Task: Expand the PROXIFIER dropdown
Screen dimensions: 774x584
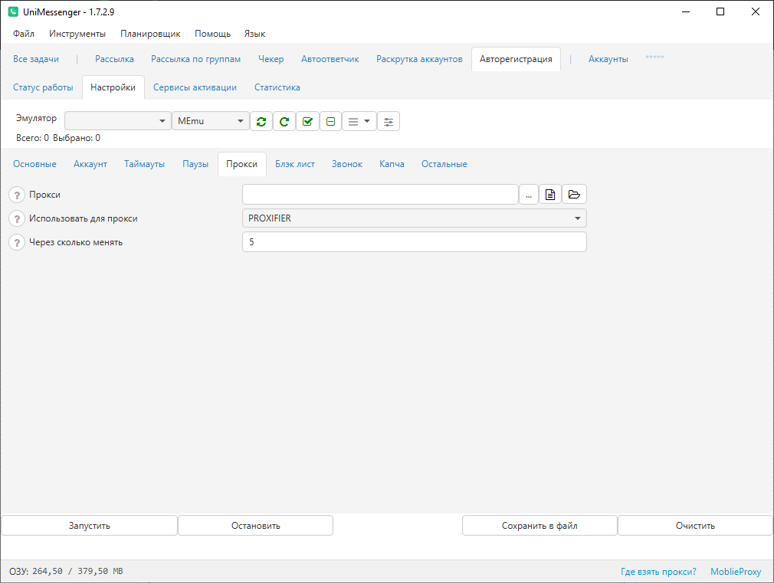Action: [x=414, y=218]
